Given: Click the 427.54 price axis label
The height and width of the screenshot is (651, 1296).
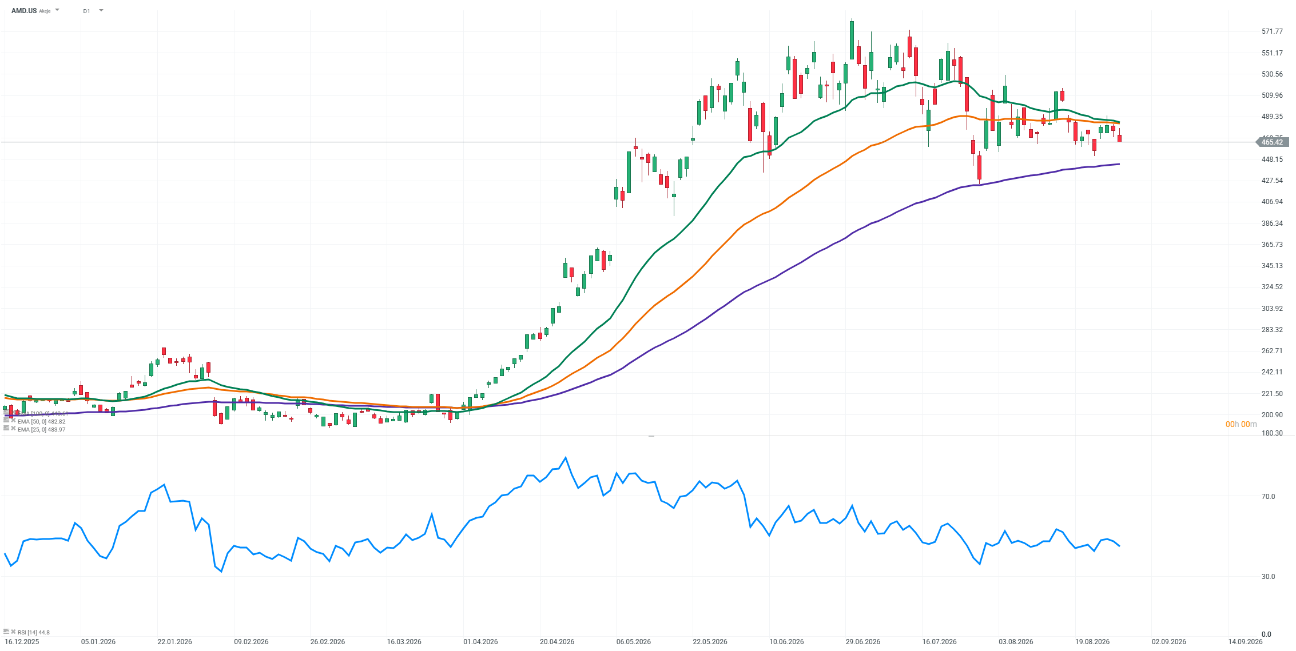Looking at the screenshot, I should (x=1272, y=181).
